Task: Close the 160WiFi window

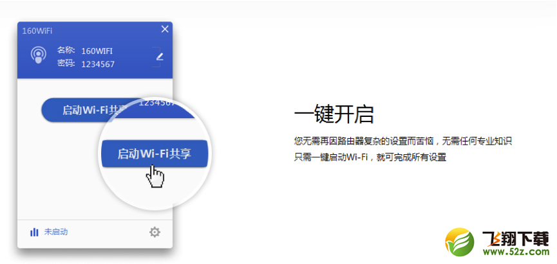Action: 165,30
